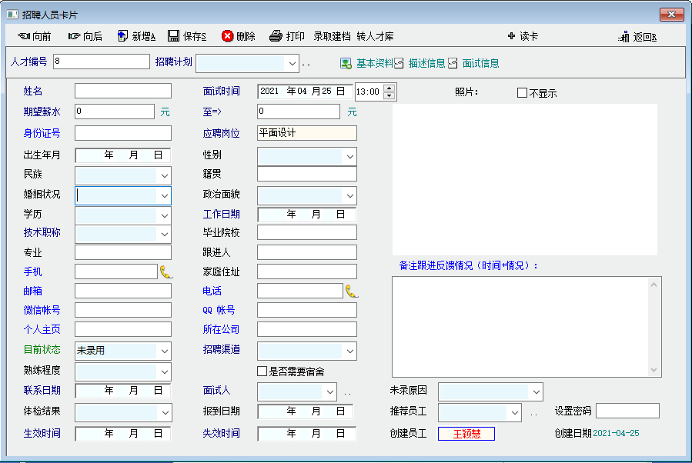
Task: Click the 读卡 (read card) toolbar icon
Action: click(x=511, y=36)
